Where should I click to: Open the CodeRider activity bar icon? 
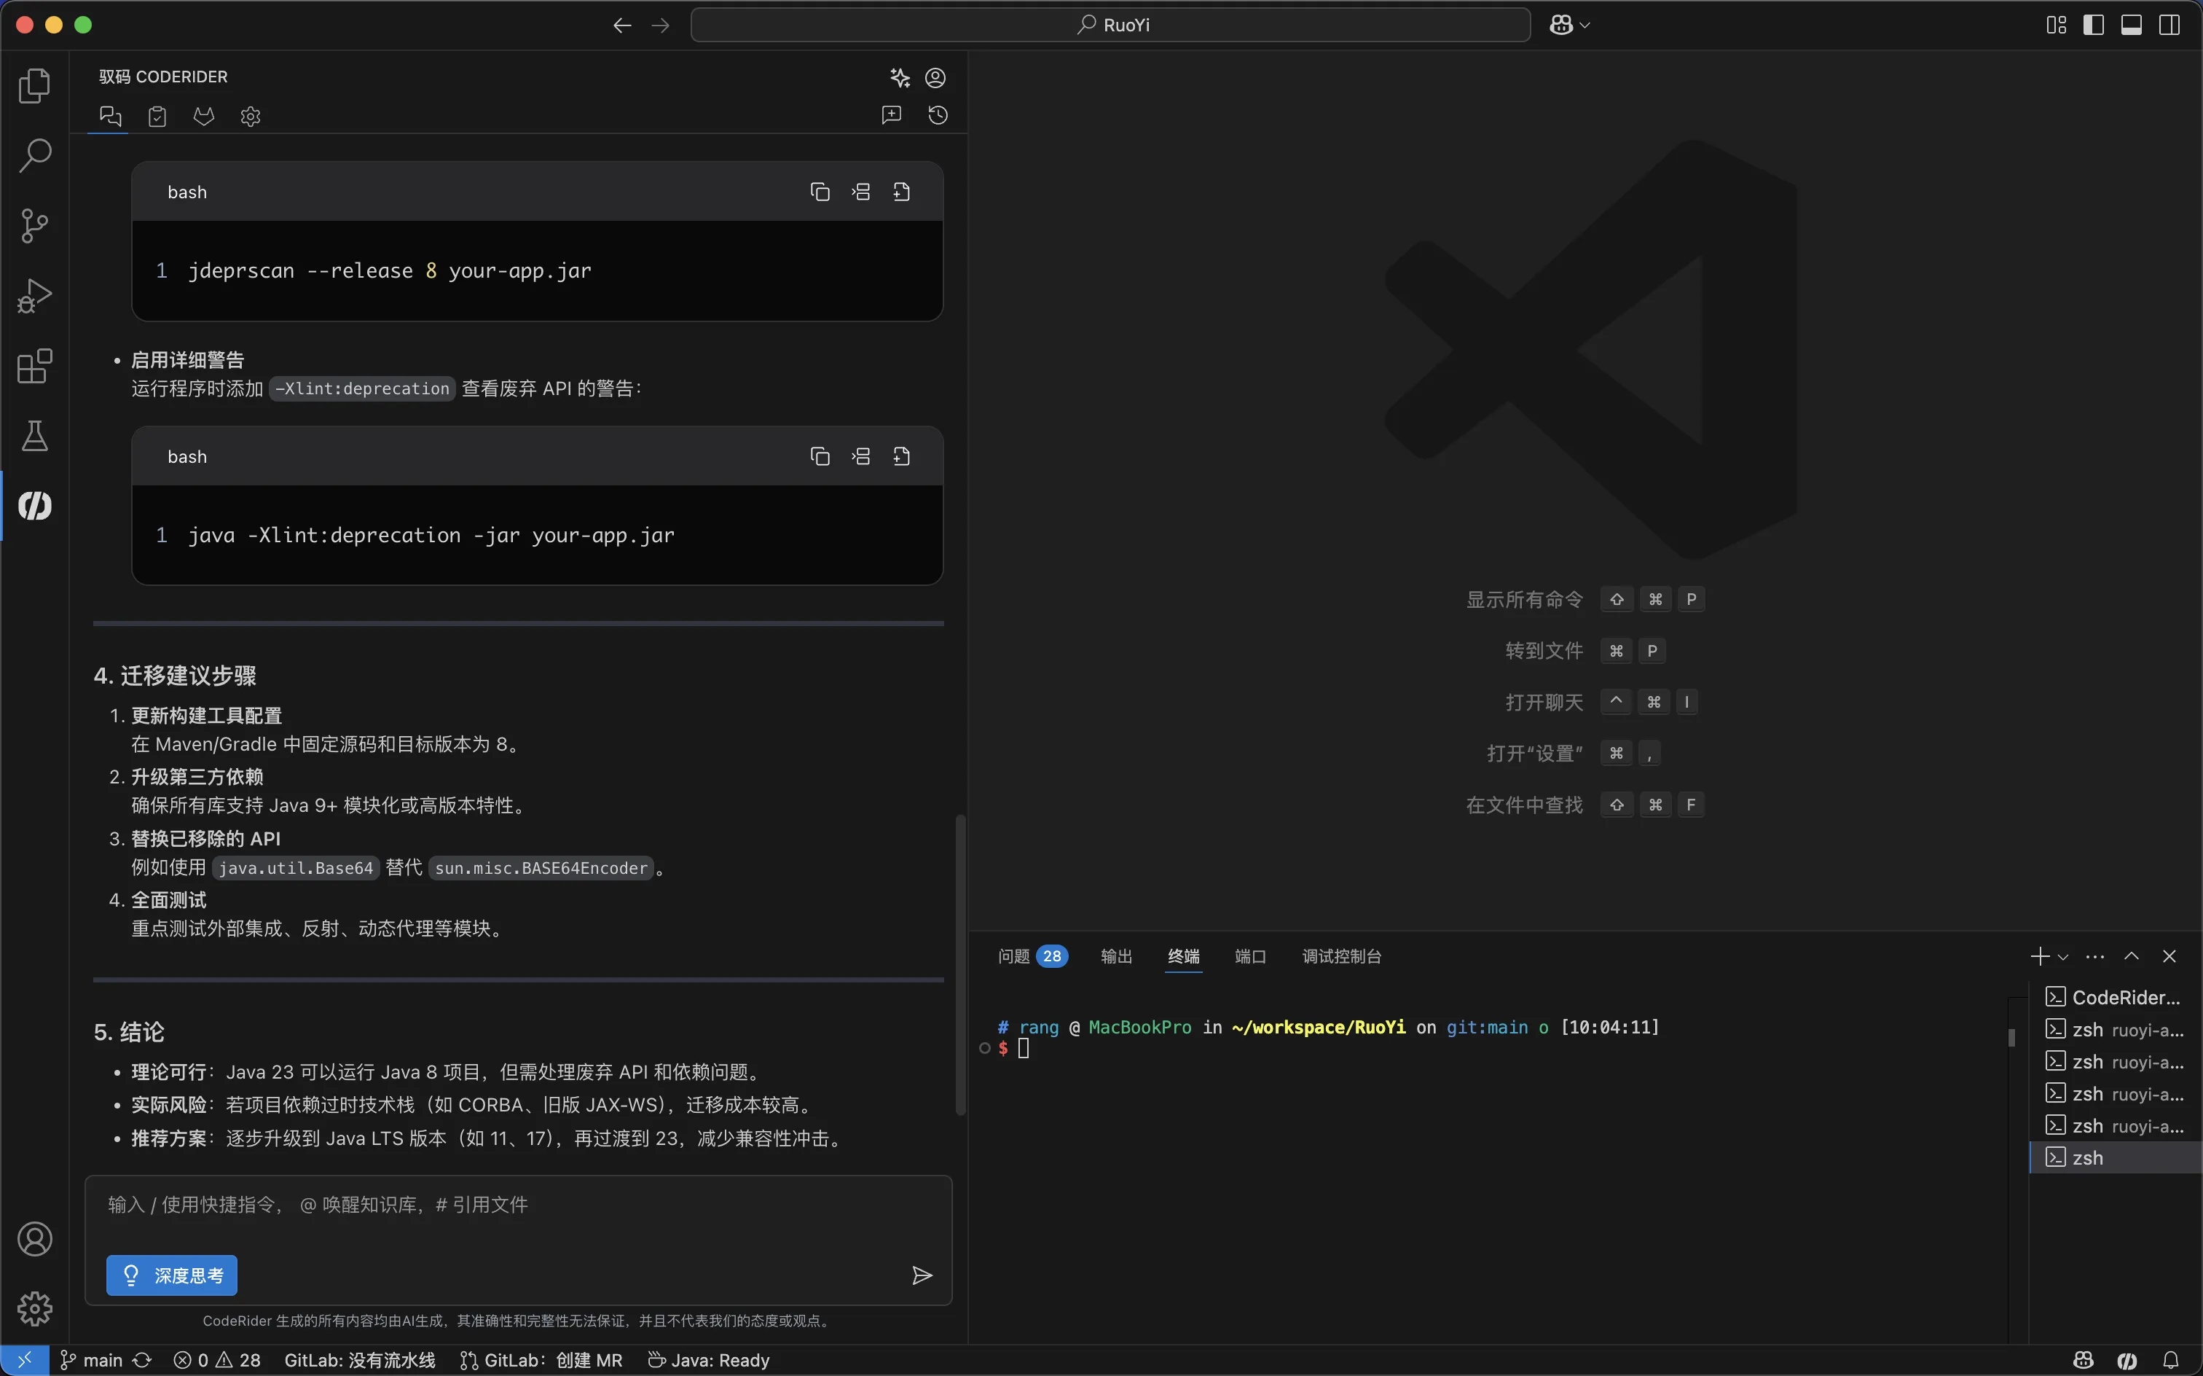34,506
